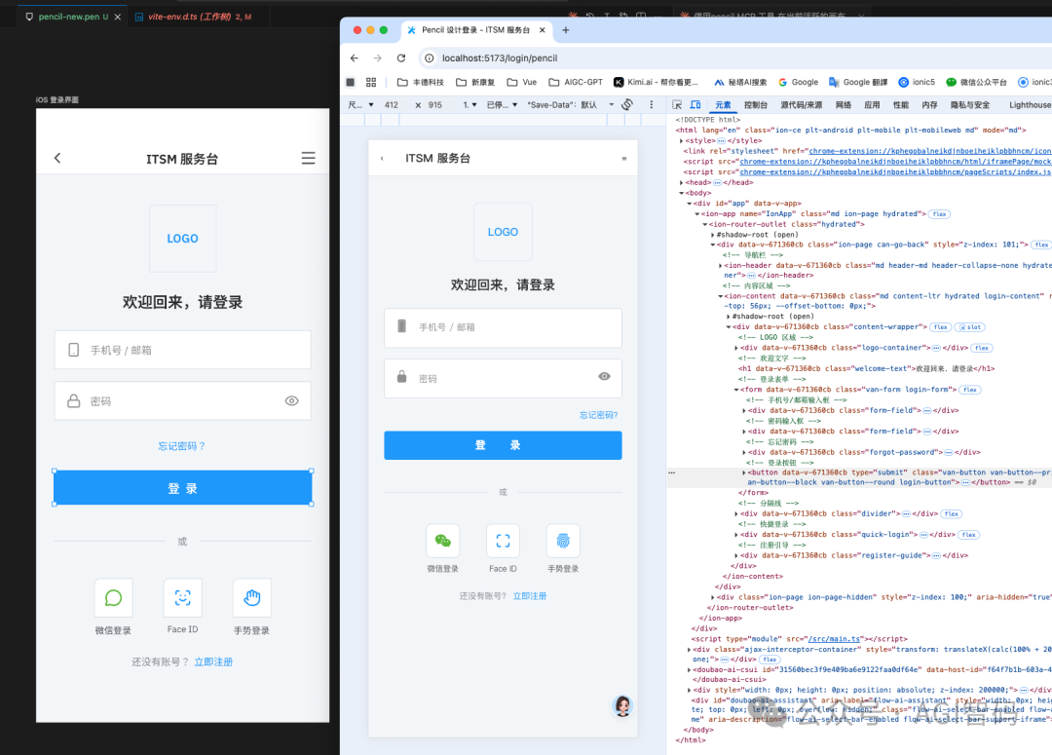Click the browser forward arrow
The height and width of the screenshot is (755, 1052).
[x=378, y=58]
